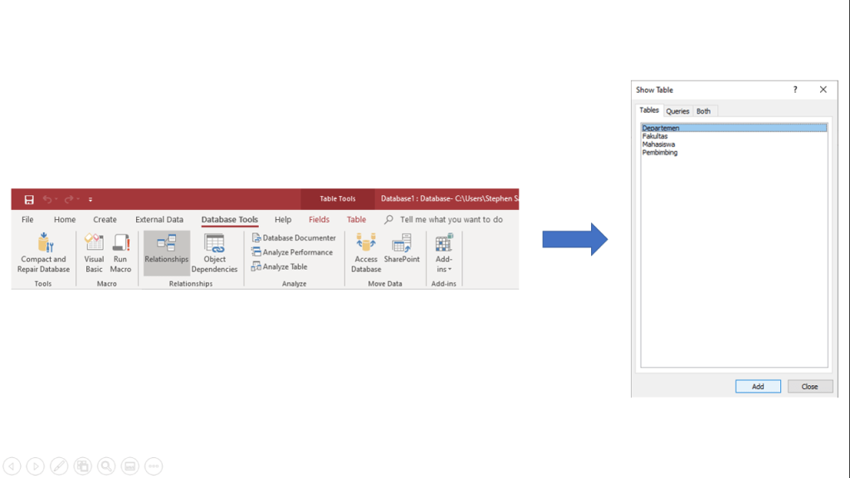
Task: Click the Tell me what you want to do box
Action: [x=451, y=220]
